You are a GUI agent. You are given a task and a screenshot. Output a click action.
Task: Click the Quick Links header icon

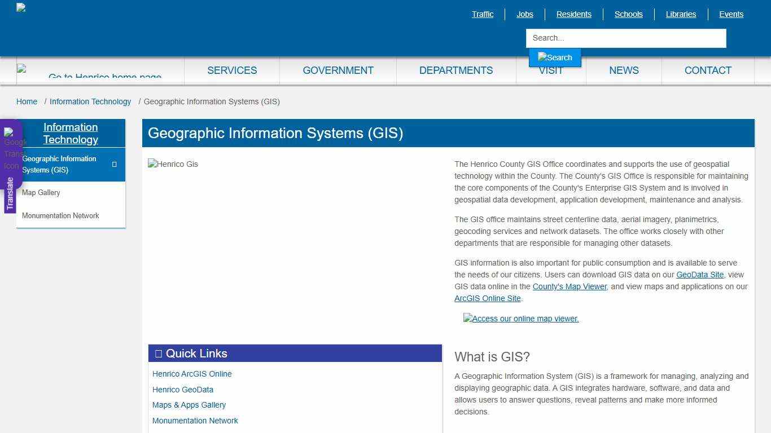point(159,353)
